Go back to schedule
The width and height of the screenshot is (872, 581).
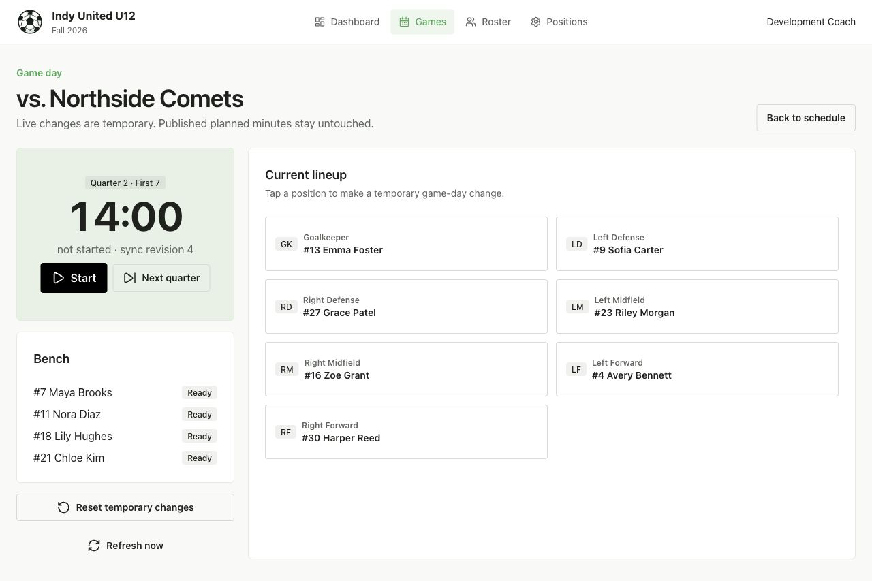coord(806,118)
